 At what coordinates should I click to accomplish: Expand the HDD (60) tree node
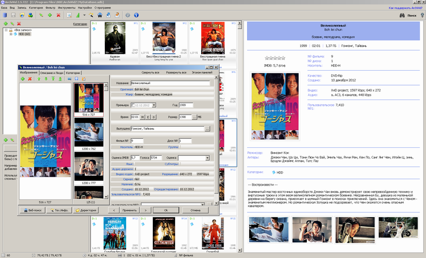(x=11, y=34)
